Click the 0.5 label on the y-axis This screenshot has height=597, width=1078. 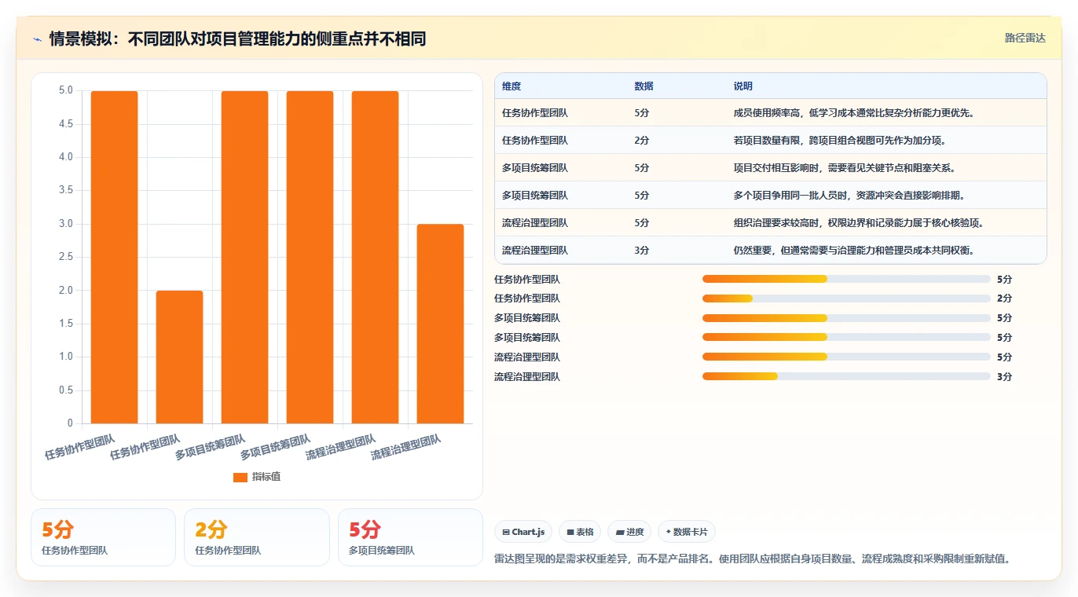point(66,390)
